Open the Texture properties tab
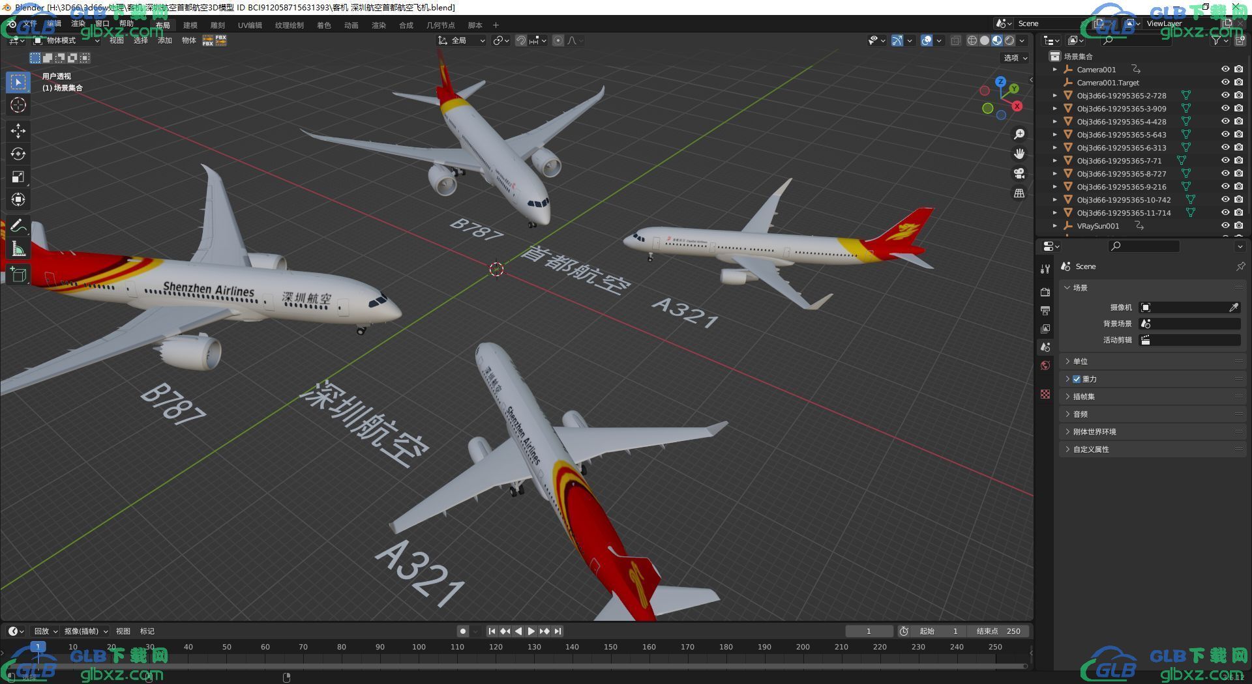This screenshot has width=1252, height=684. 1045,394
